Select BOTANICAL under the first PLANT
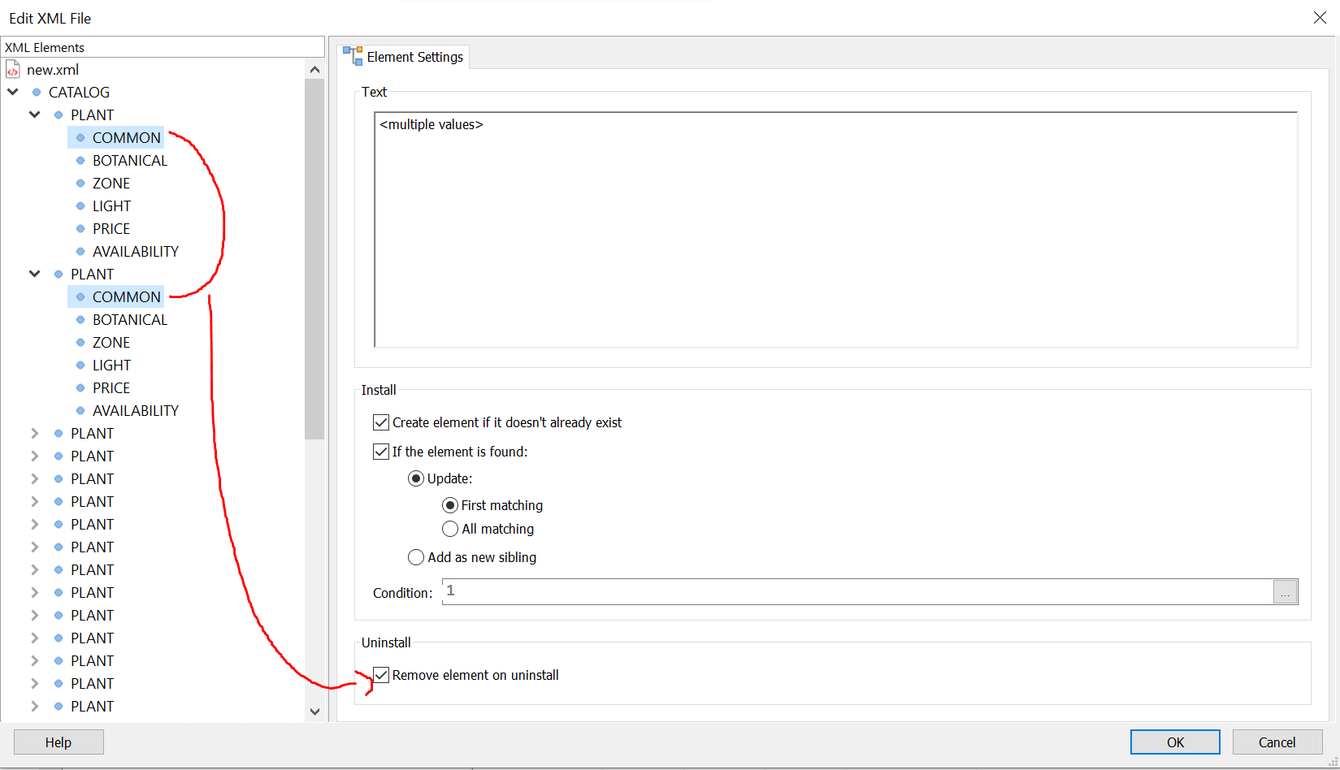Viewport: 1340px width, 770px height. (130, 161)
